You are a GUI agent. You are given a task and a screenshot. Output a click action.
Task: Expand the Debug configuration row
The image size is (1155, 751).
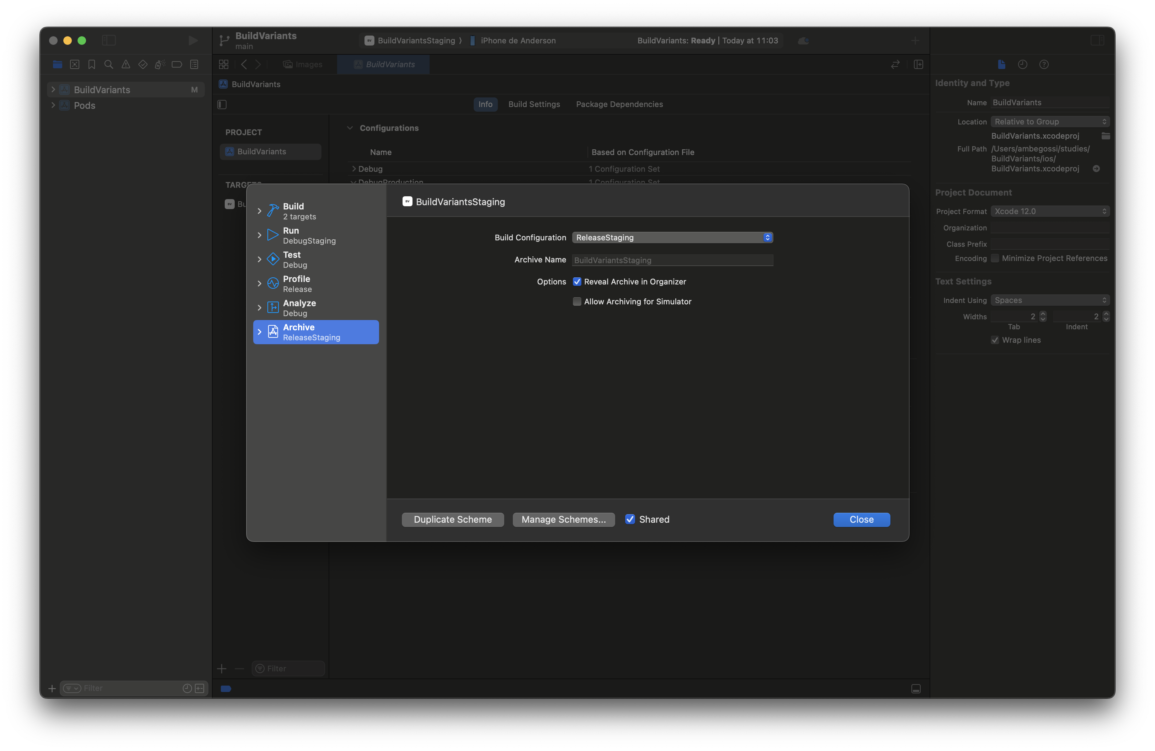click(x=354, y=169)
